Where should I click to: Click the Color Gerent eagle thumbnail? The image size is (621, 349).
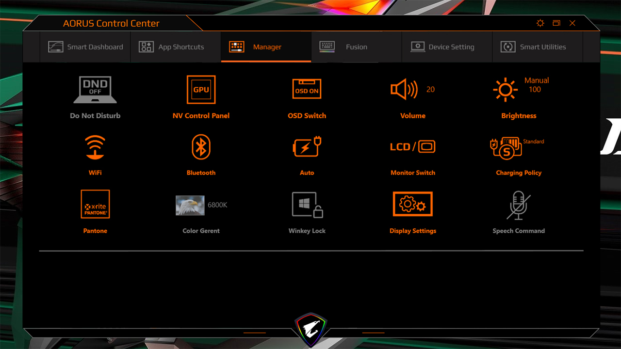pyautogui.click(x=190, y=205)
